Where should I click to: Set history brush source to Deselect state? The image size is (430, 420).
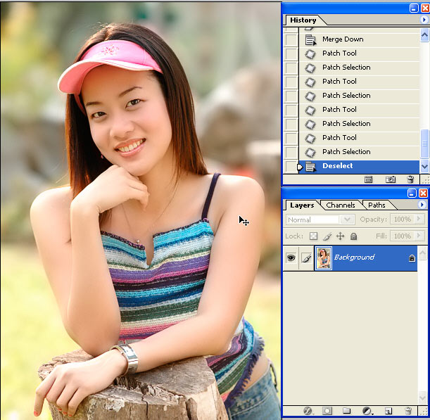click(x=291, y=167)
